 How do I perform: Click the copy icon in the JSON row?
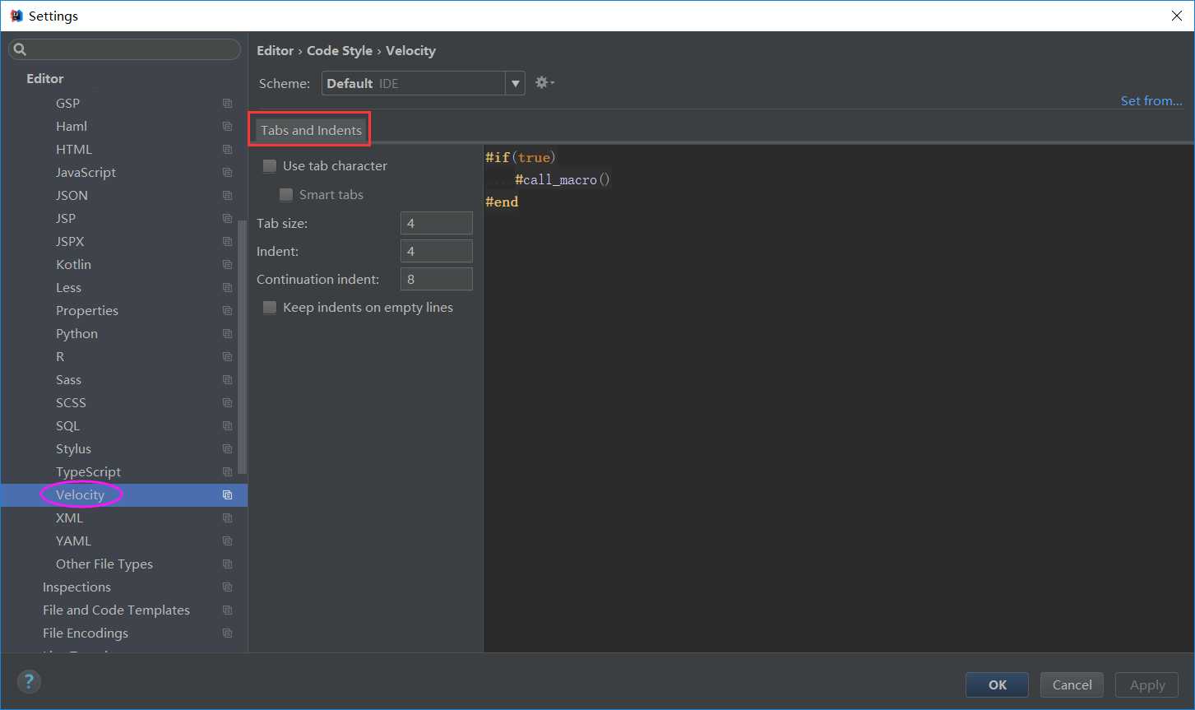[228, 196]
